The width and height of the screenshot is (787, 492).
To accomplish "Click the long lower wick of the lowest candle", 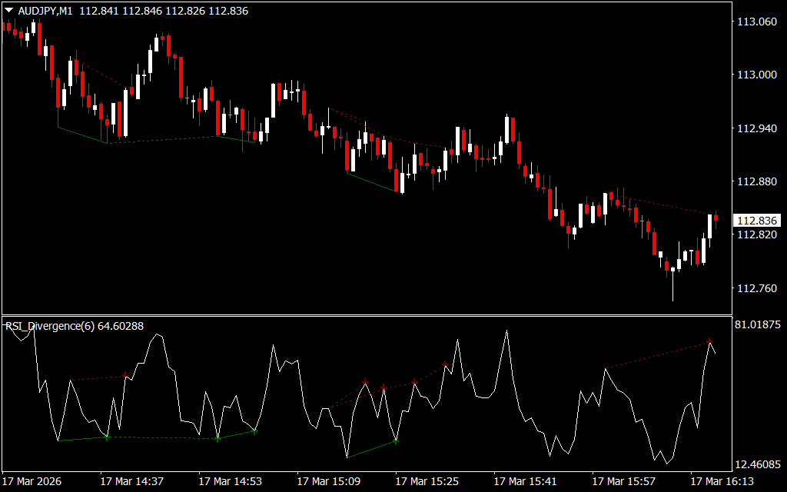I will click(x=672, y=288).
